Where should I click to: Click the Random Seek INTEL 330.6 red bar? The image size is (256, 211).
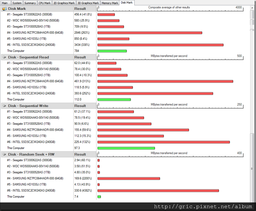(158, 191)
